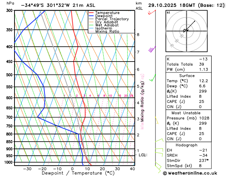The image size is (228, 176).
Task: Click the Hodograph section heading in table
Action: click(x=187, y=145)
